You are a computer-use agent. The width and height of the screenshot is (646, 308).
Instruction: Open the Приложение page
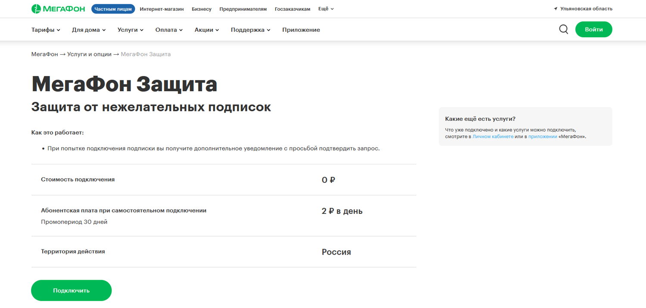[x=301, y=30]
